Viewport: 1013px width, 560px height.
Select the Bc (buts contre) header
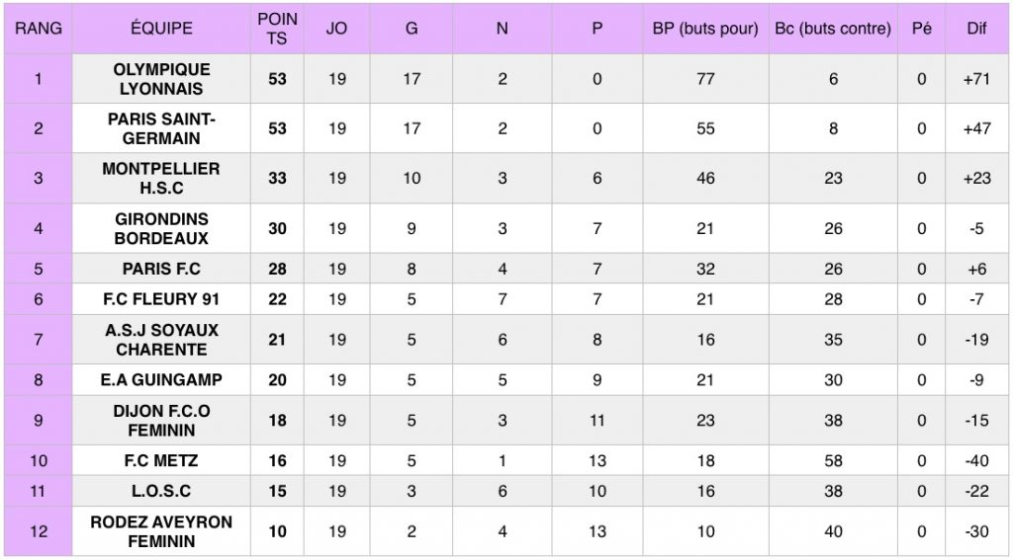pos(833,29)
